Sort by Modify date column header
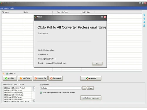The width and height of the screenshot is (147, 110). (x=88, y=12)
